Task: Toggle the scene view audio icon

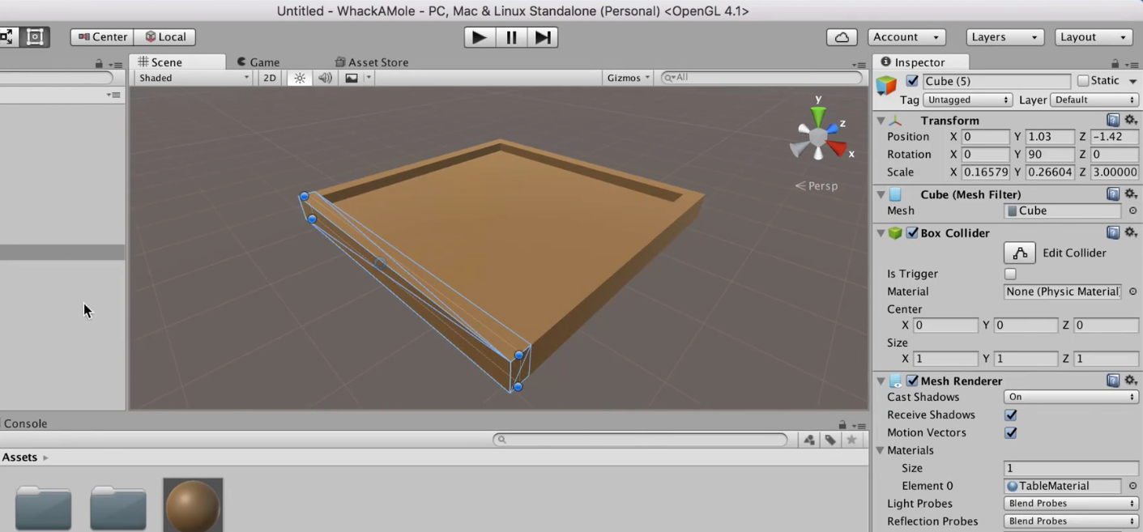Action: pyautogui.click(x=324, y=77)
